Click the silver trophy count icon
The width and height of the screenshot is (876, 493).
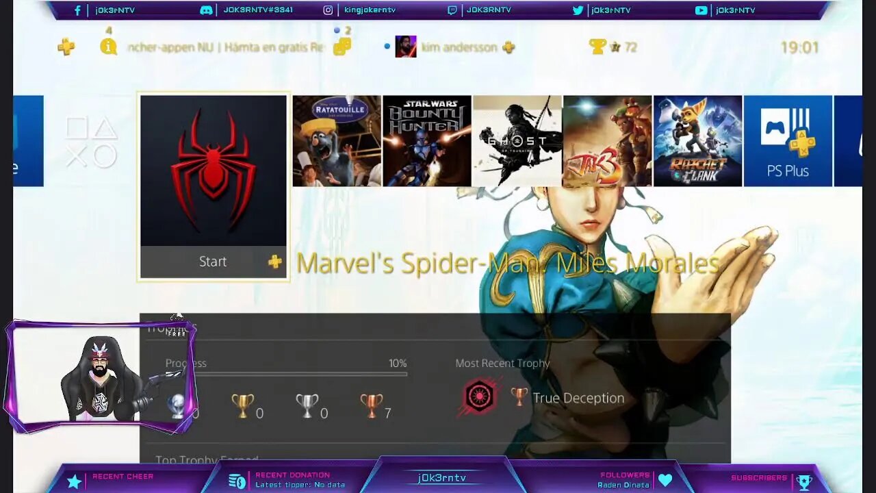tap(307, 406)
